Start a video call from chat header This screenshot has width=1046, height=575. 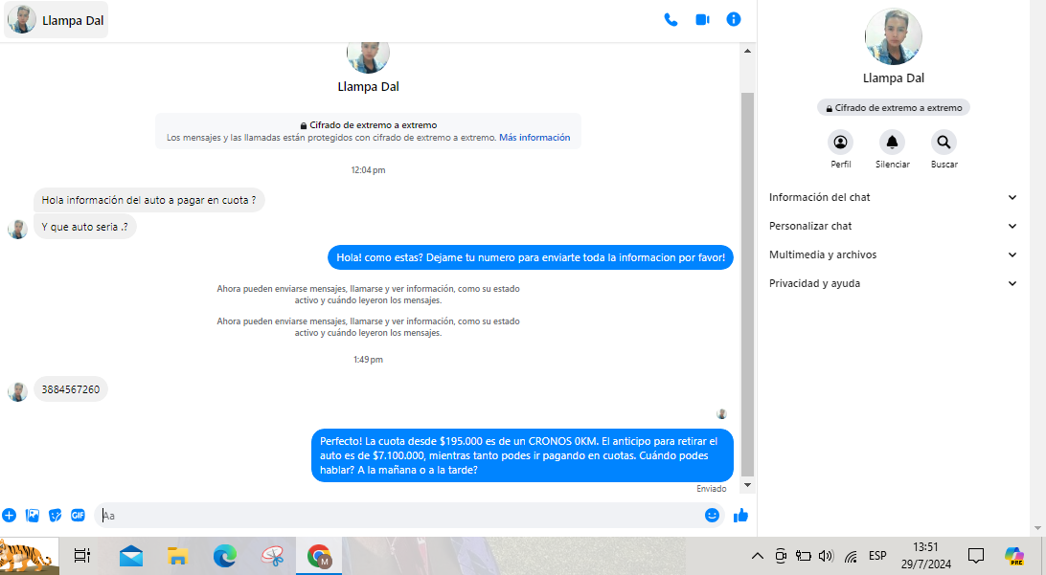point(702,19)
